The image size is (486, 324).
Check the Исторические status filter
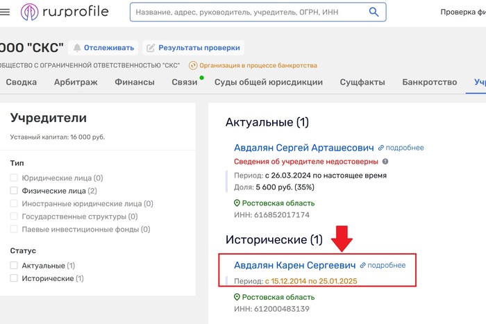(14, 278)
